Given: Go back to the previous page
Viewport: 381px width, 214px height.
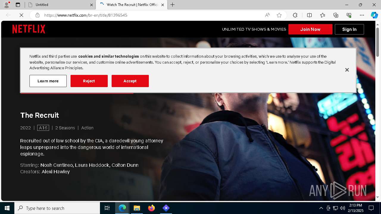Looking at the screenshot, I should click(x=8, y=15).
